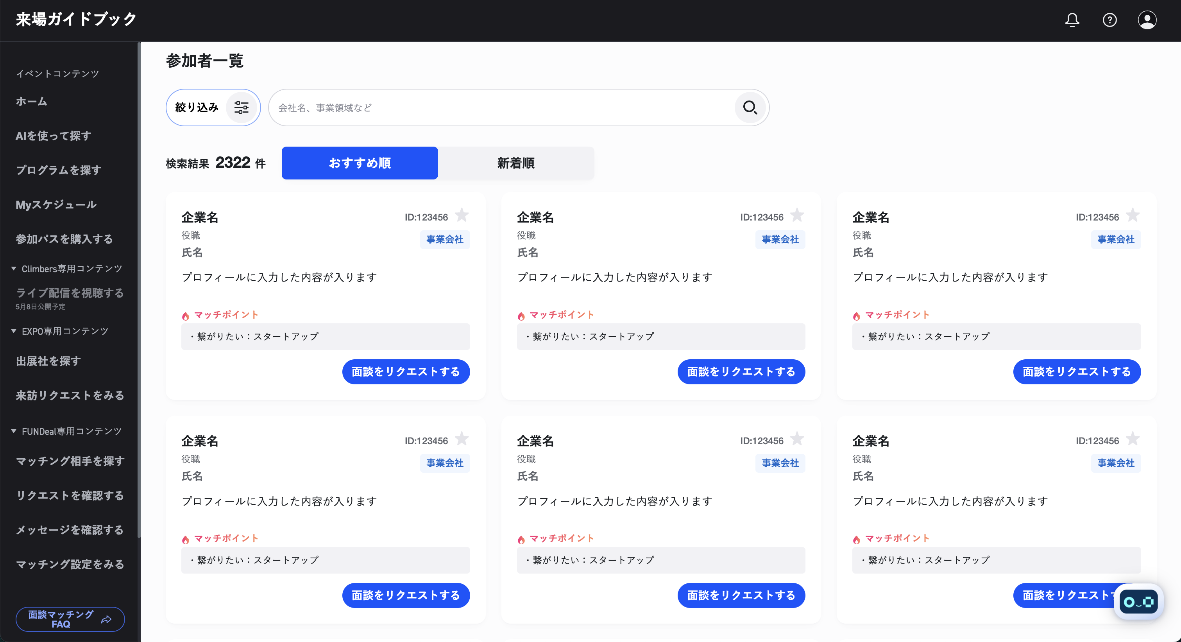The height and width of the screenshot is (642, 1181).
Task: Open 参加パスを購入する in the sidebar
Action: click(64, 239)
